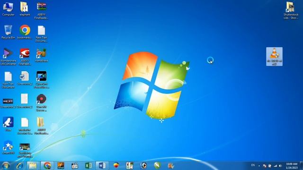Select the red vinyl disc recorder shortcut

click(41, 103)
